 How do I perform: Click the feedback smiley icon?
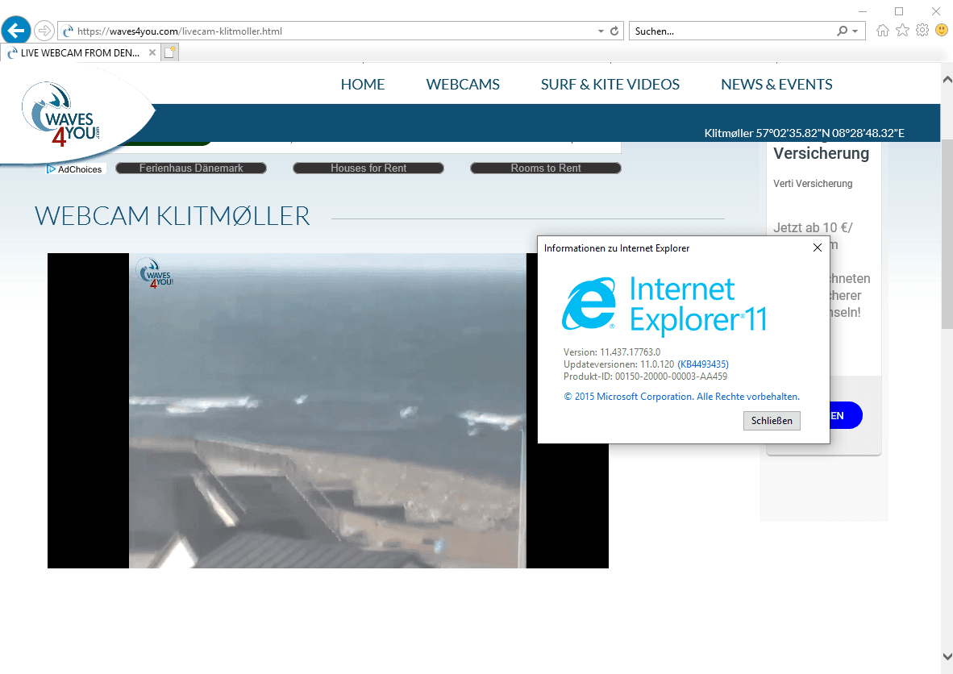942,30
